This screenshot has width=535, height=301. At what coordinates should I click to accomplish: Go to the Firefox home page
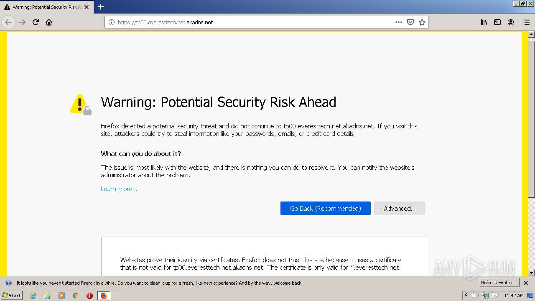click(49, 22)
